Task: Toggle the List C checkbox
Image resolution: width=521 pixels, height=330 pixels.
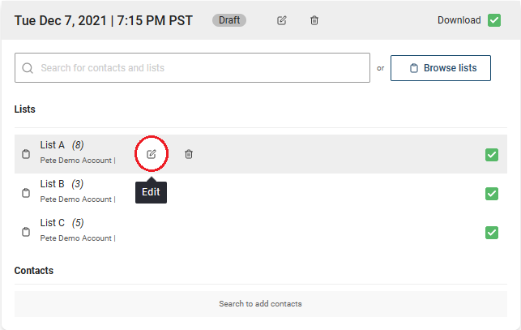Action: (492, 233)
